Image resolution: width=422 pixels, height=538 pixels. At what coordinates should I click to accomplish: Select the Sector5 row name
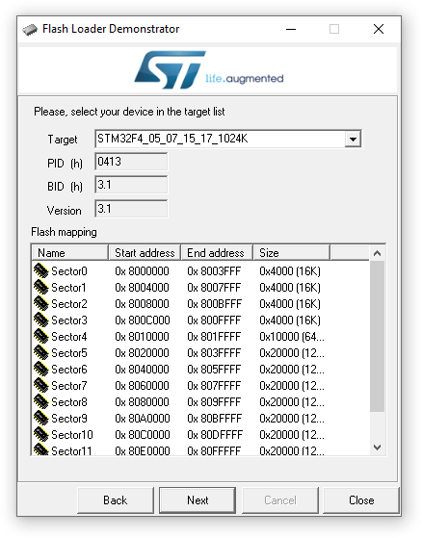tap(69, 353)
